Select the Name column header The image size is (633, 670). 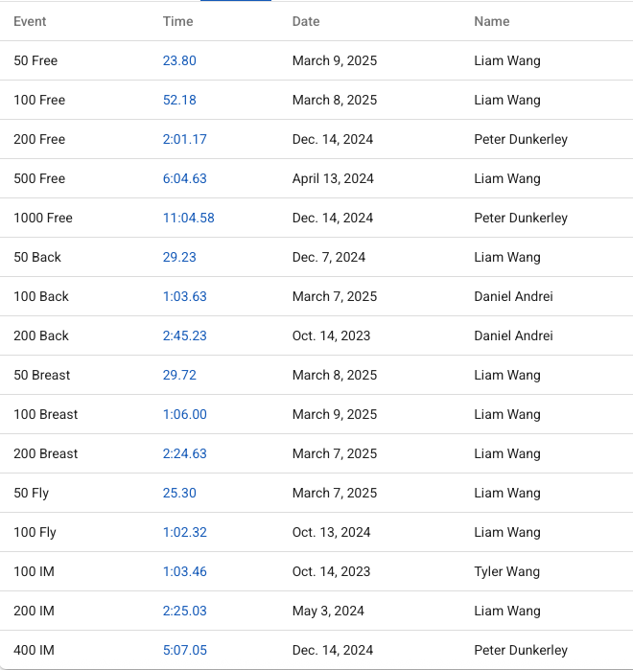491,21
